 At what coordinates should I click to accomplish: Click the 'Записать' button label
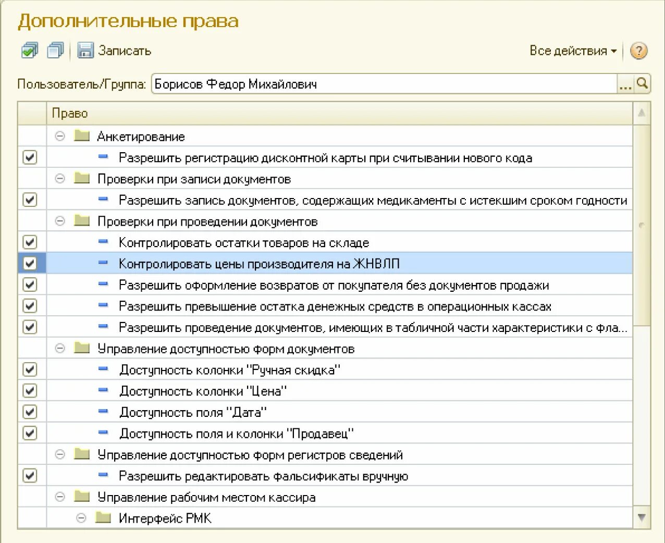pyautogui.click(x=125, y=51)
